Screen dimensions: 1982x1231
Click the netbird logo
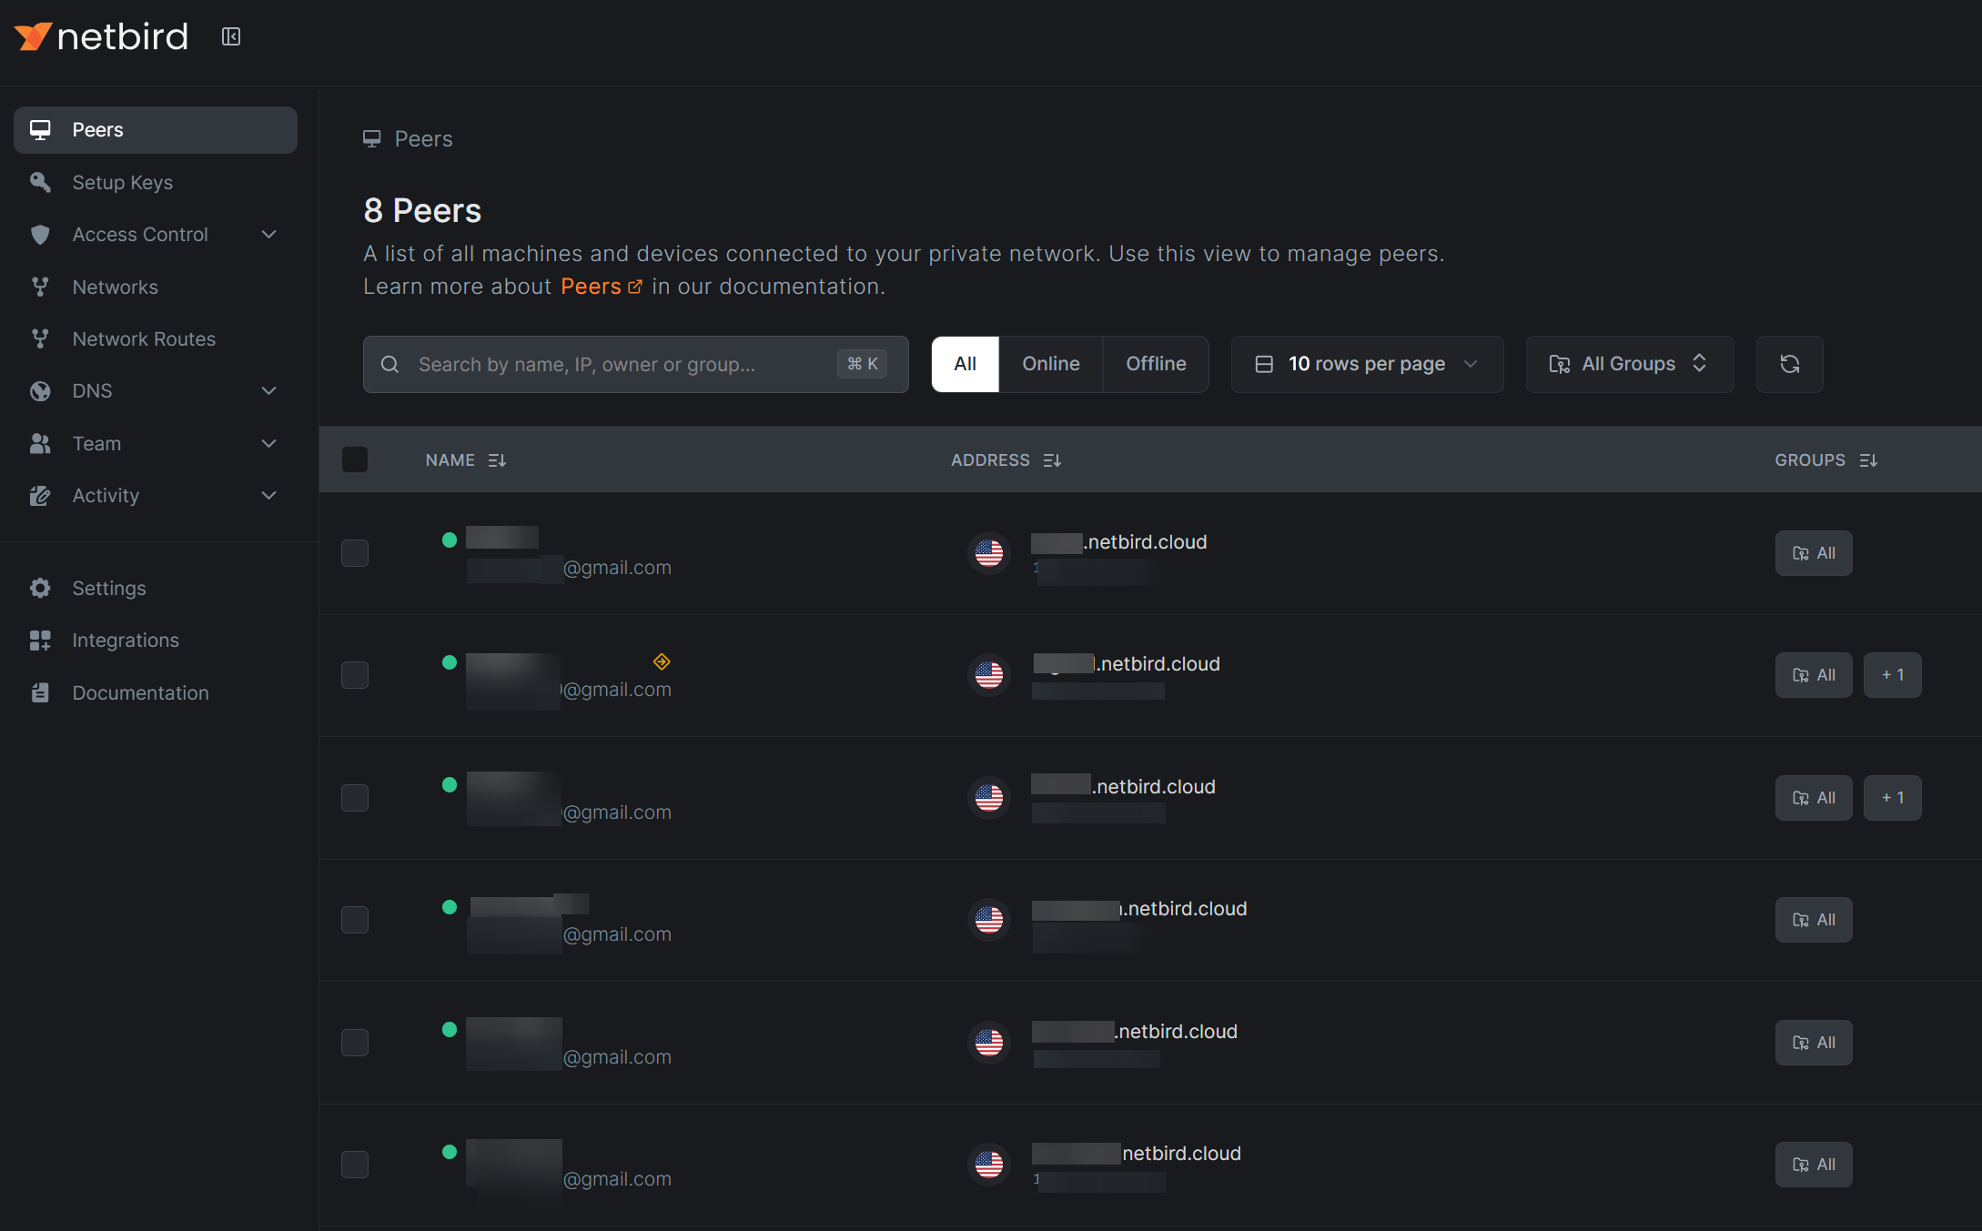coord(101,36)
